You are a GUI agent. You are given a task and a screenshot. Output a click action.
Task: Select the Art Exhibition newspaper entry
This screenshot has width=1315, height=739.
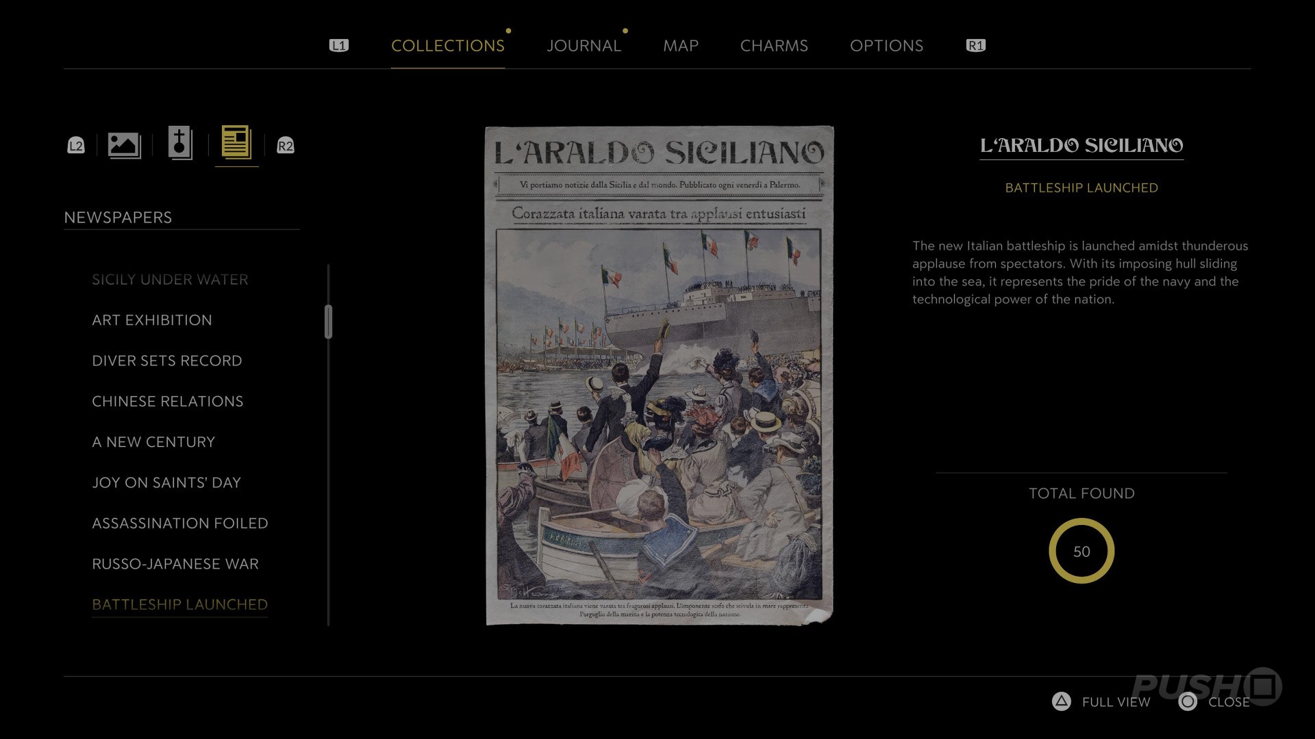point(152,320)
